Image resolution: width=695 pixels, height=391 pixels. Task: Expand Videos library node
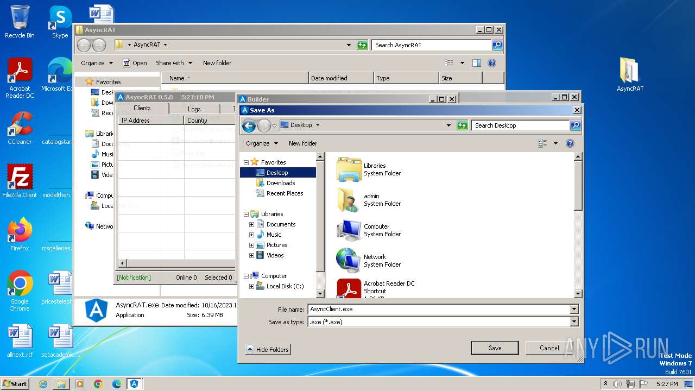click(251, 255)
